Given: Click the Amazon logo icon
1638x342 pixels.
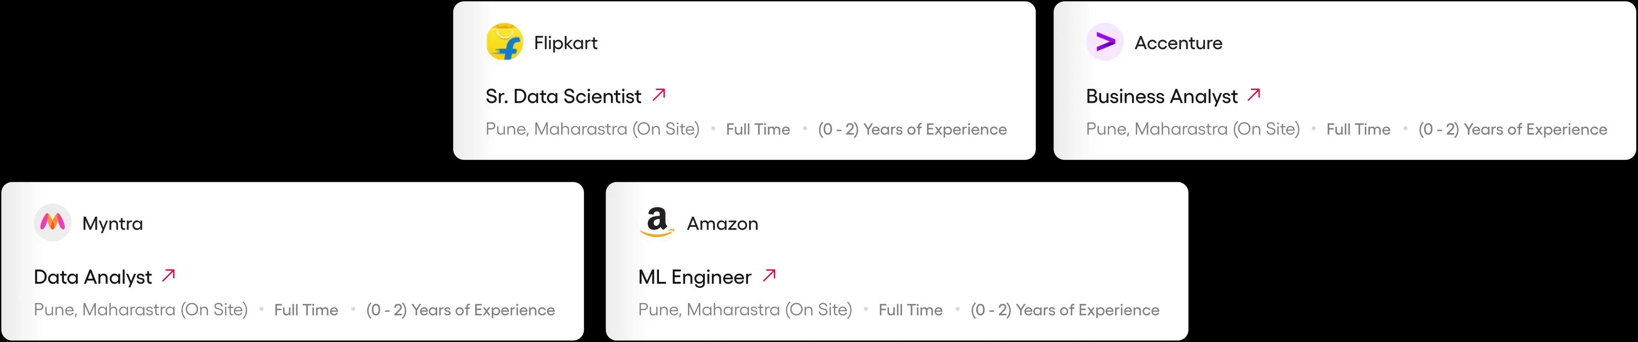Looking at the screenshot, I should coord(656,223).
